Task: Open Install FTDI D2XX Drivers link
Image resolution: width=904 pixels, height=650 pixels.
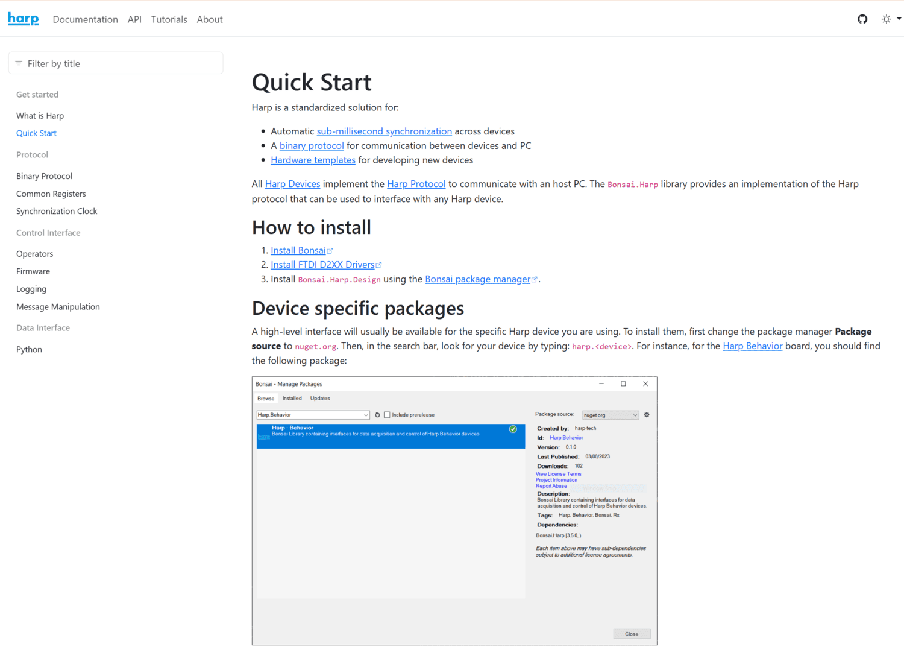Action: point(326,265)
